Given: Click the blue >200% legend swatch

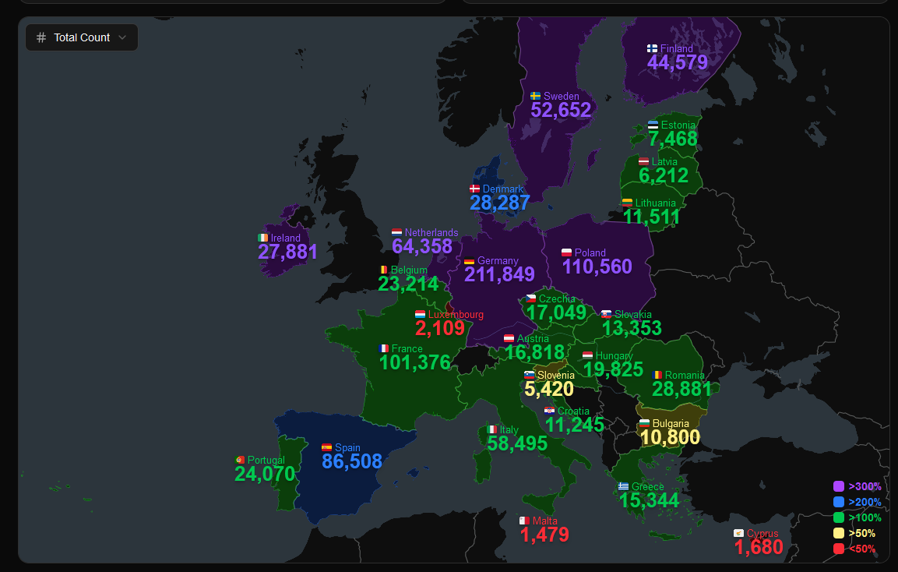Looking at the screenshot, I should pyautogui.click(x=839, y=502).
